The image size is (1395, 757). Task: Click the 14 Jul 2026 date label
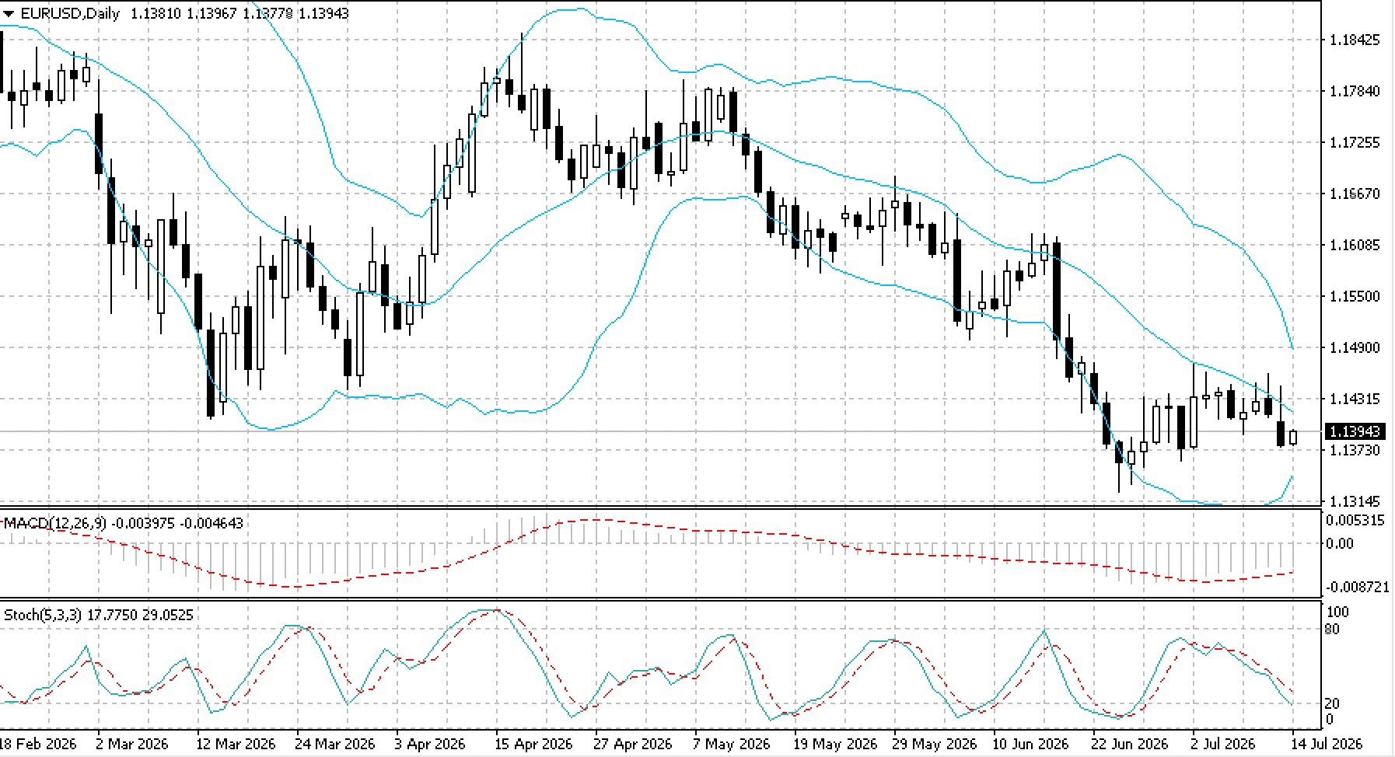click(1327, 744)
